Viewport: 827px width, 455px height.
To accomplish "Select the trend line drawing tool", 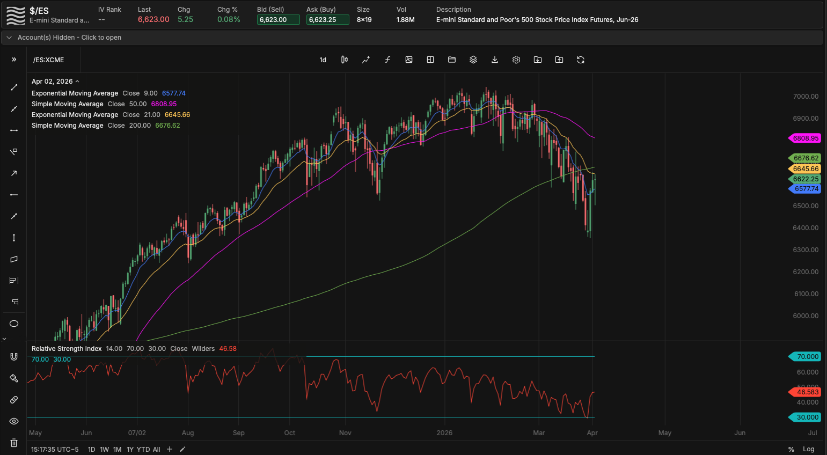I will (14, 87).
